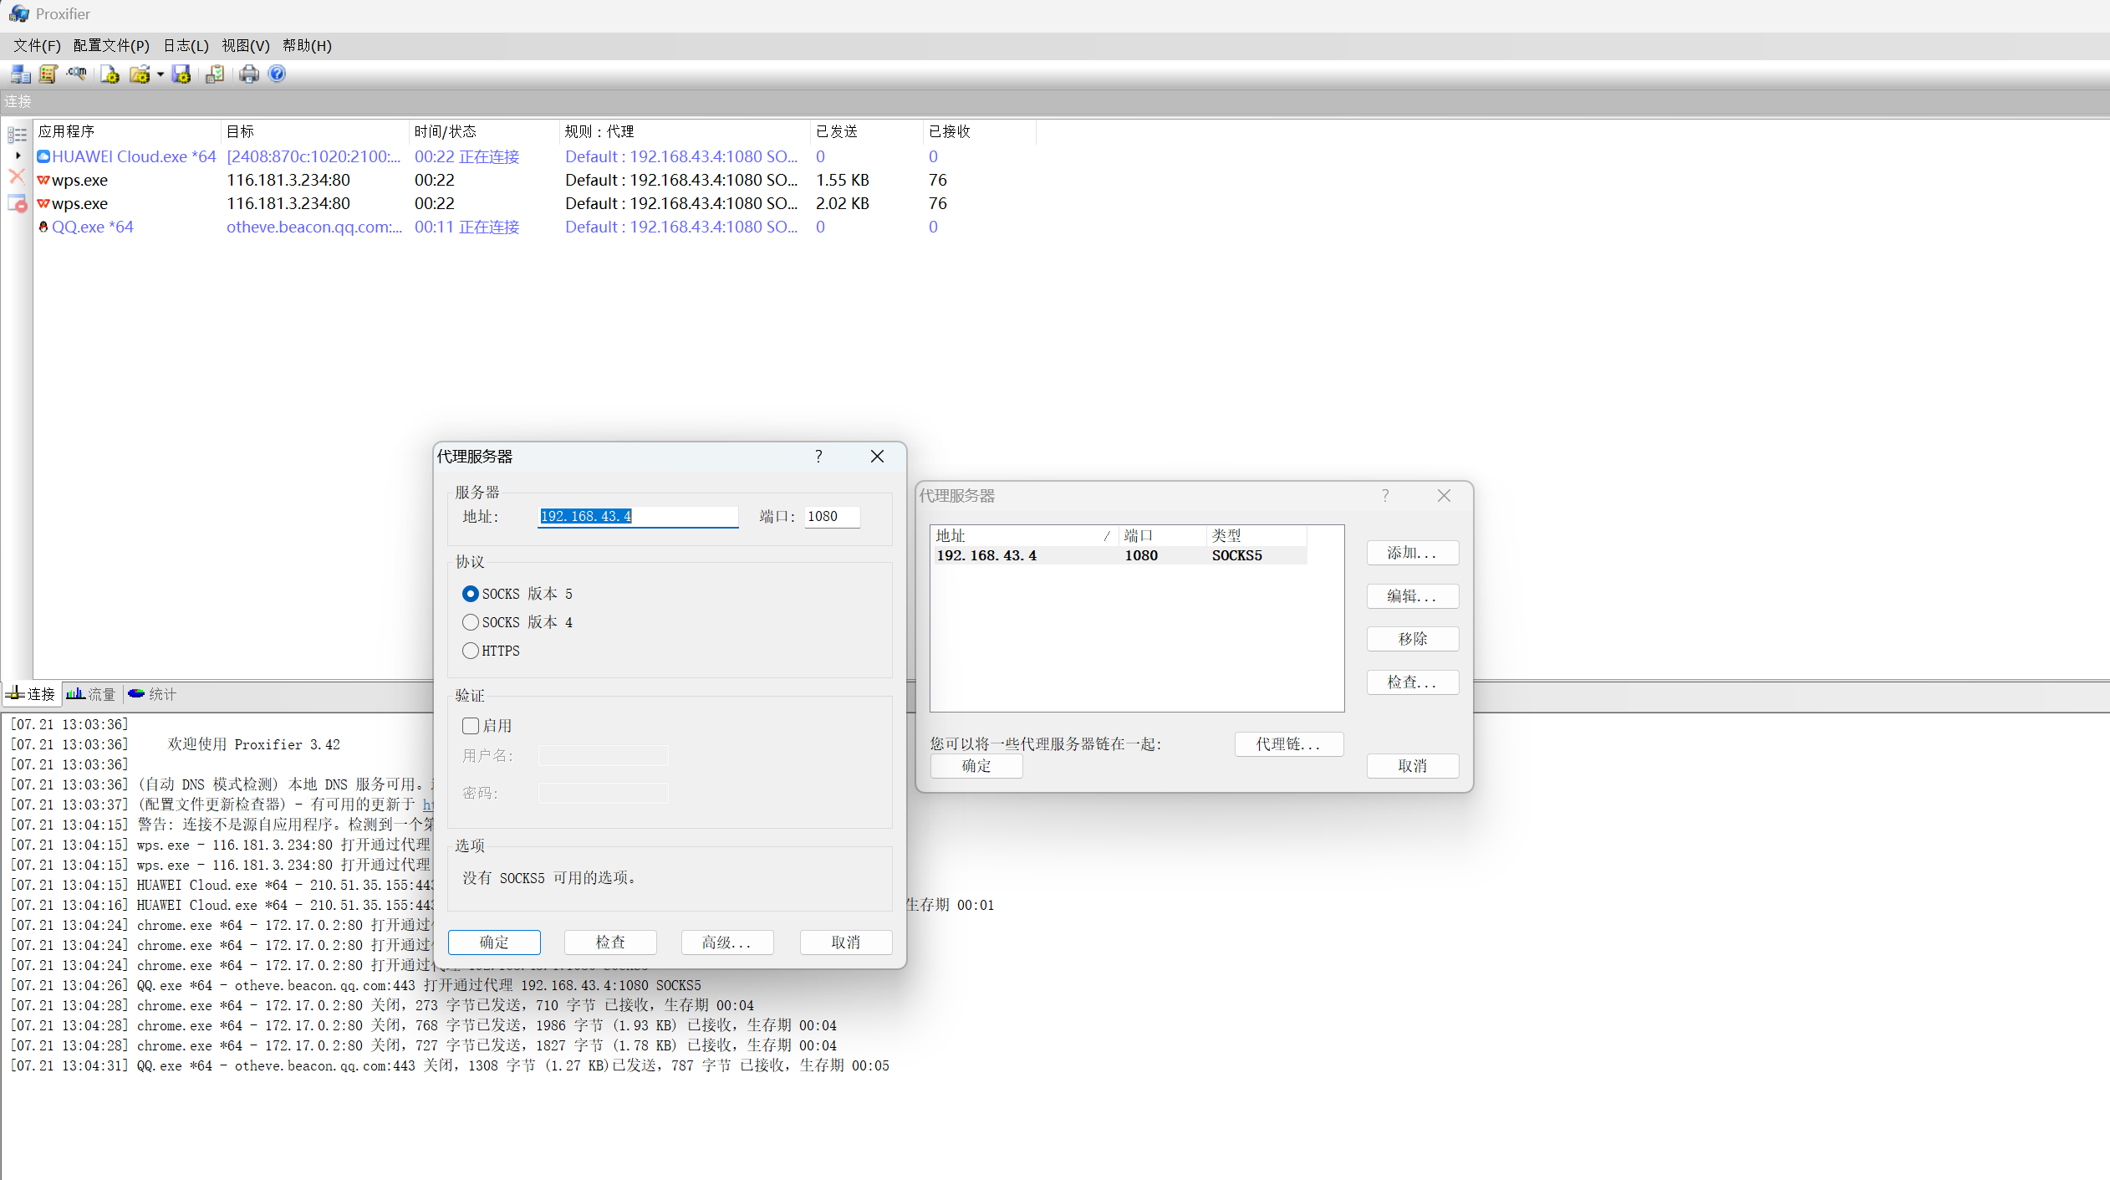Screen dimensions: 2110x1180
Task: Click the QQ penguin icon
Action: [43, 227]
